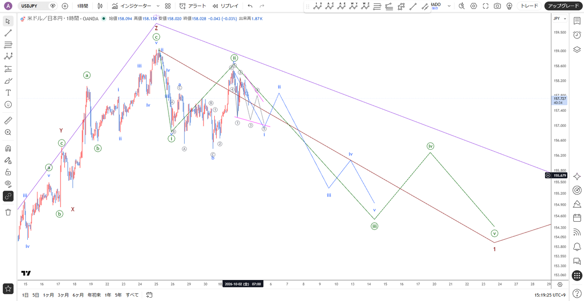584x301 pixels.
Task: Expand the layout name dropdown arrow
Action: point(449,6)
